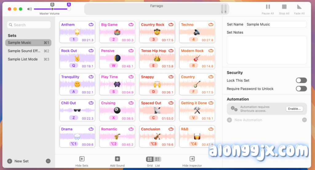Click the Enable automation button
Viewport: 315px width, 170px height.
tap(294, 109)
